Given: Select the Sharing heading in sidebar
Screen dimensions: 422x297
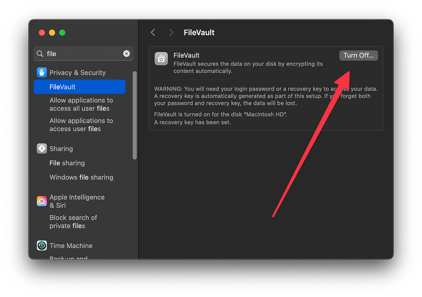Looking at the screenshot, I should (x=61, y=149).
